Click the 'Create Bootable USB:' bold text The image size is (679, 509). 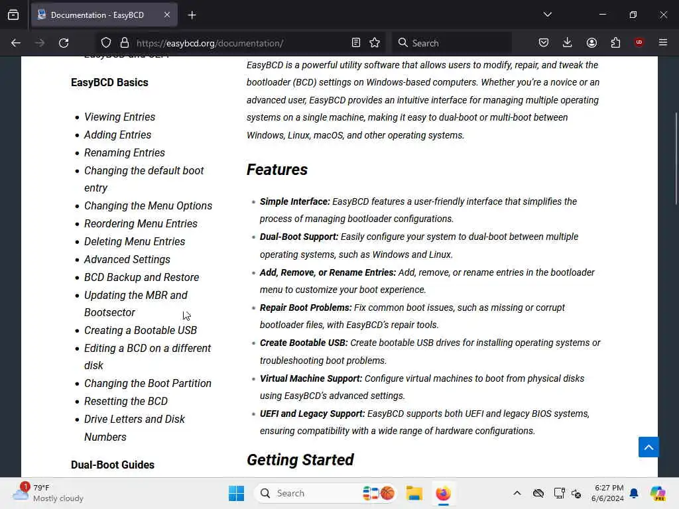point(304,343)
